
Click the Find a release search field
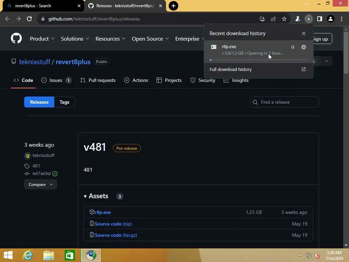284,102
